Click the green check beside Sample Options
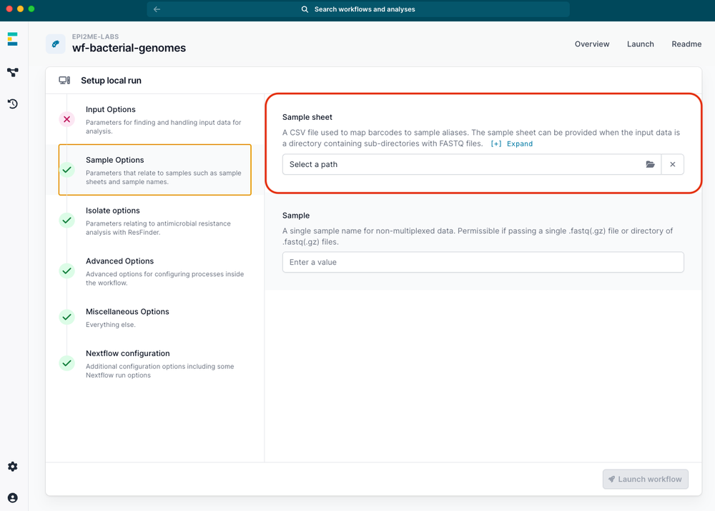715x511 pixels. click(x=67, y=170)
